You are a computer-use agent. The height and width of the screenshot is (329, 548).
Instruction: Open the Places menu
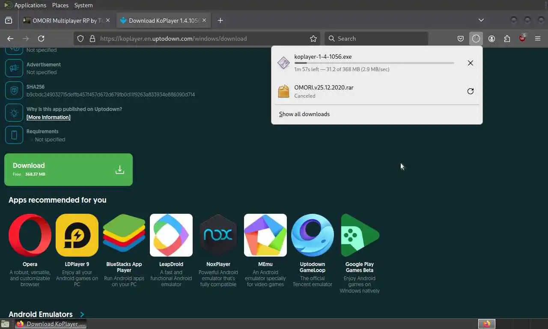coord(60,5)
